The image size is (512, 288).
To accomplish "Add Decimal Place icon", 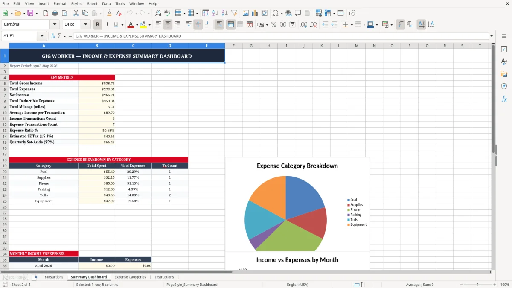I will [x=304, y=25].
